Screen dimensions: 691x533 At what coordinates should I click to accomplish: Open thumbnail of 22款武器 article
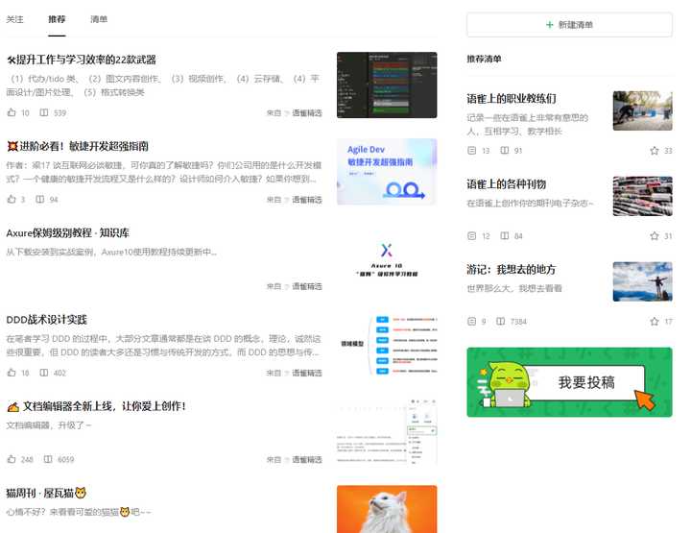tap(387, 85)
